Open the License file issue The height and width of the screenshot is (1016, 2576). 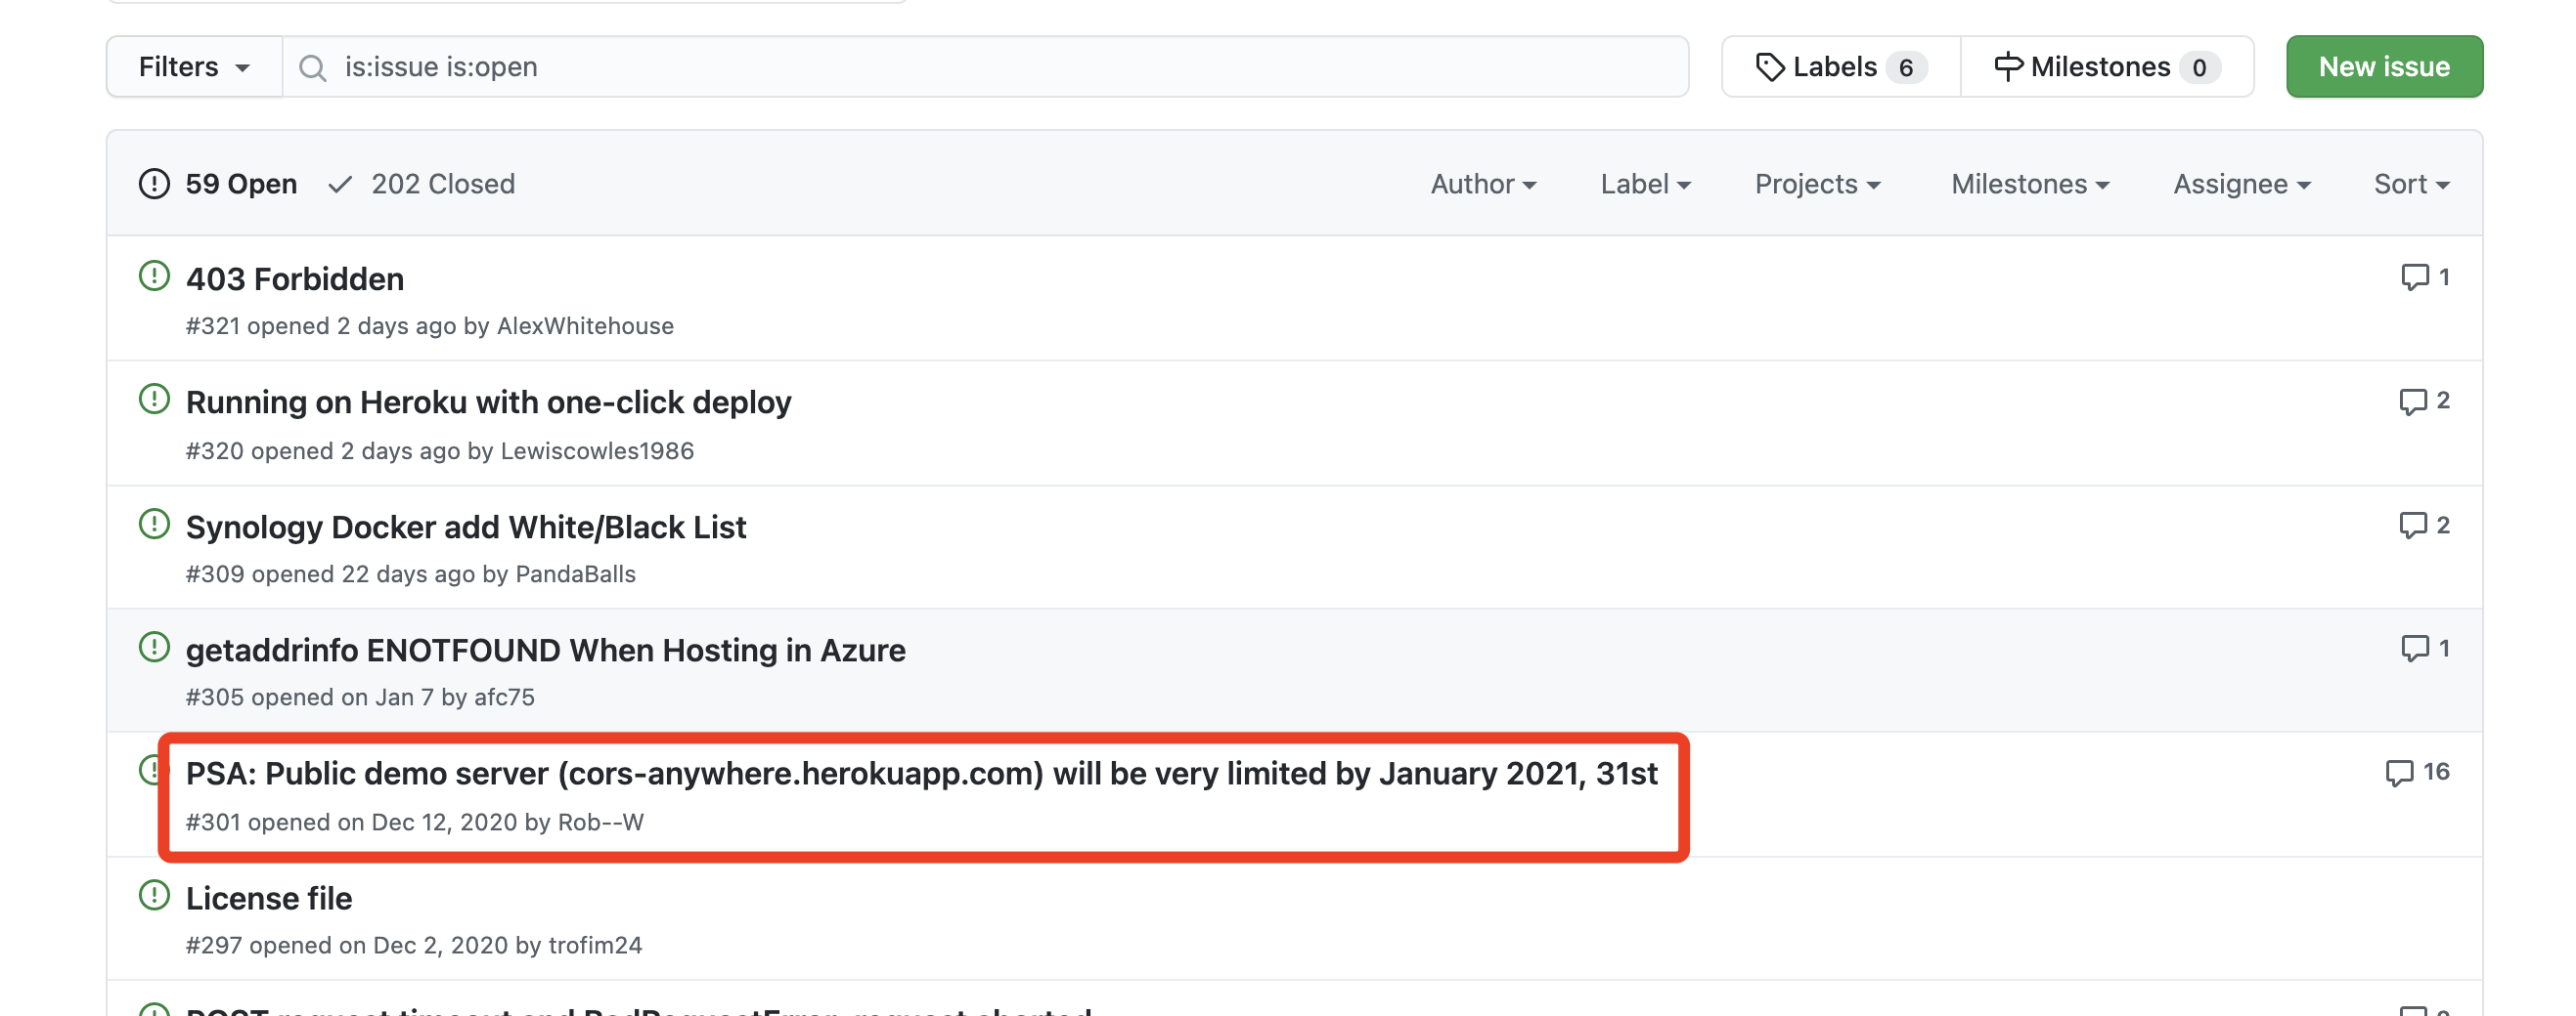pyautogui.click(x=269, y=898)
